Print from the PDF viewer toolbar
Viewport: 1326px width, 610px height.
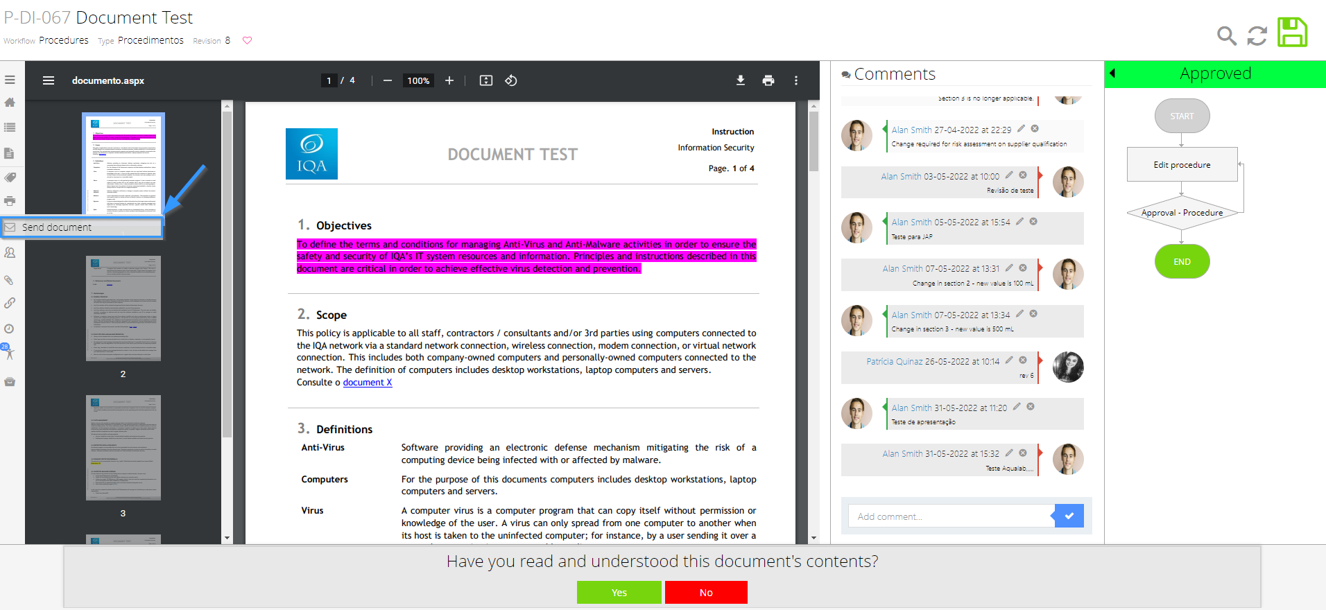(768, 80)
